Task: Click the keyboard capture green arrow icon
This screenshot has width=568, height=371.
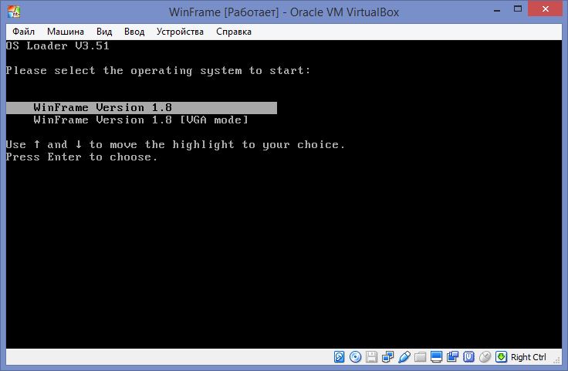Action: click(x=501, y=357)
